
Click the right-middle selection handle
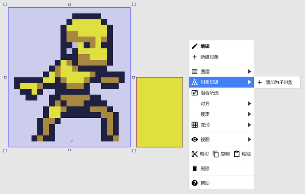click(x=133, y=78)
